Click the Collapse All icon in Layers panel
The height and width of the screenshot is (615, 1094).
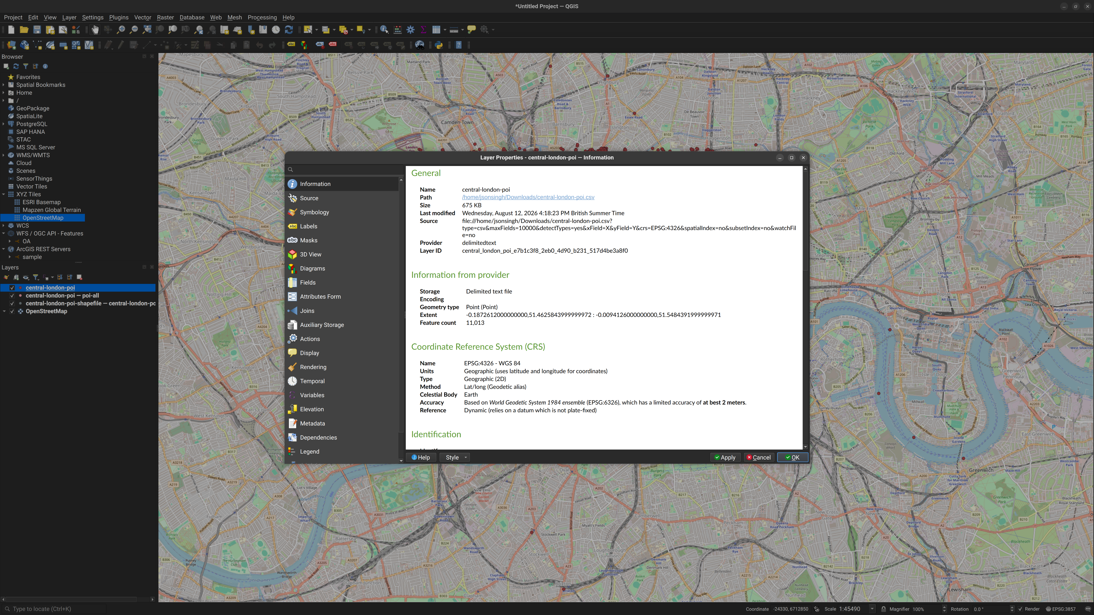pyautogui.click(x=70, y=278)
